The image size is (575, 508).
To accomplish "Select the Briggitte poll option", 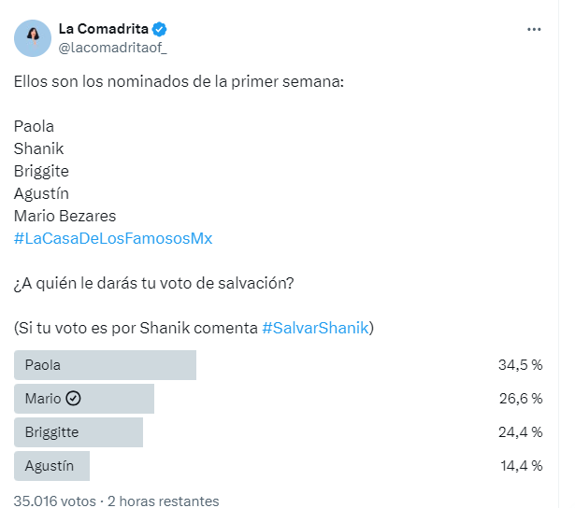I will [79, 432].
